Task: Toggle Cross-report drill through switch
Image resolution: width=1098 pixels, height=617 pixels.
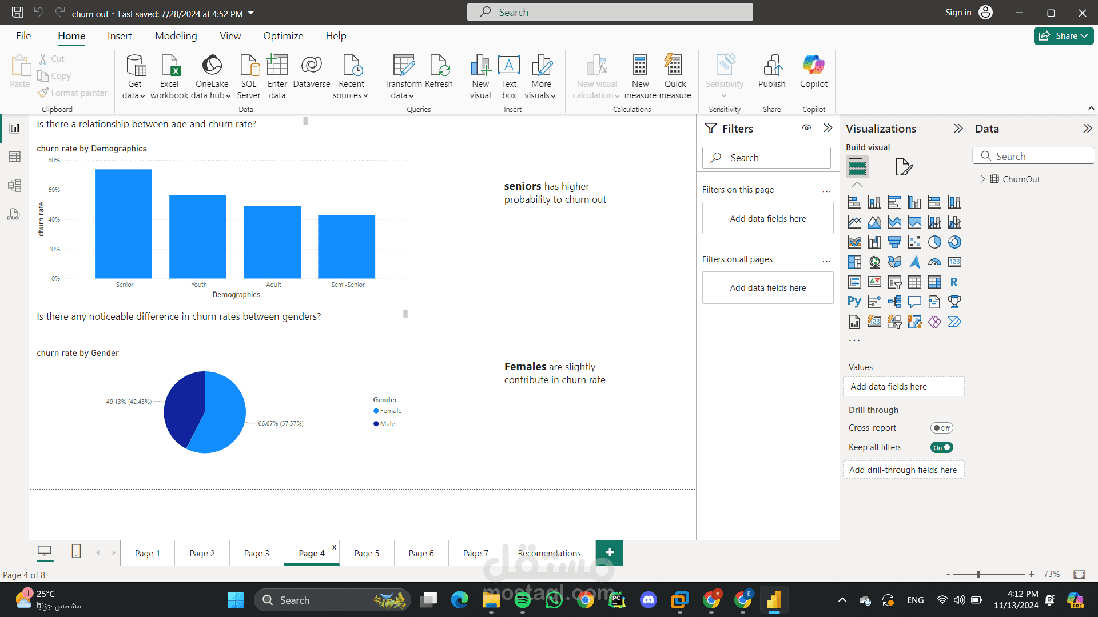Action: (x=941, y=428)
